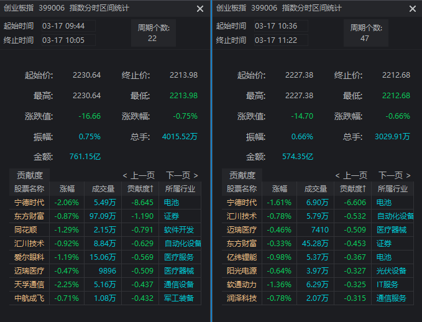
Task: Go to 上一页 in the right panel
Action: (x=351, y=175)
